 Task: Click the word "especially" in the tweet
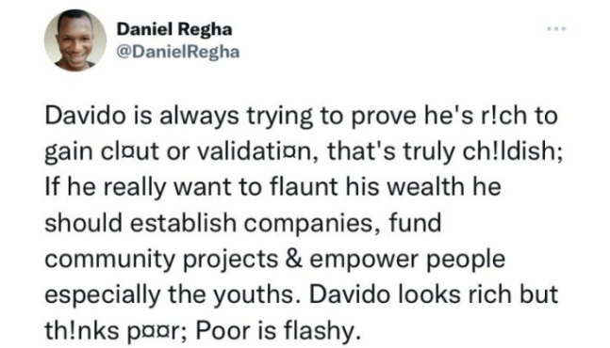coord(103,295)
